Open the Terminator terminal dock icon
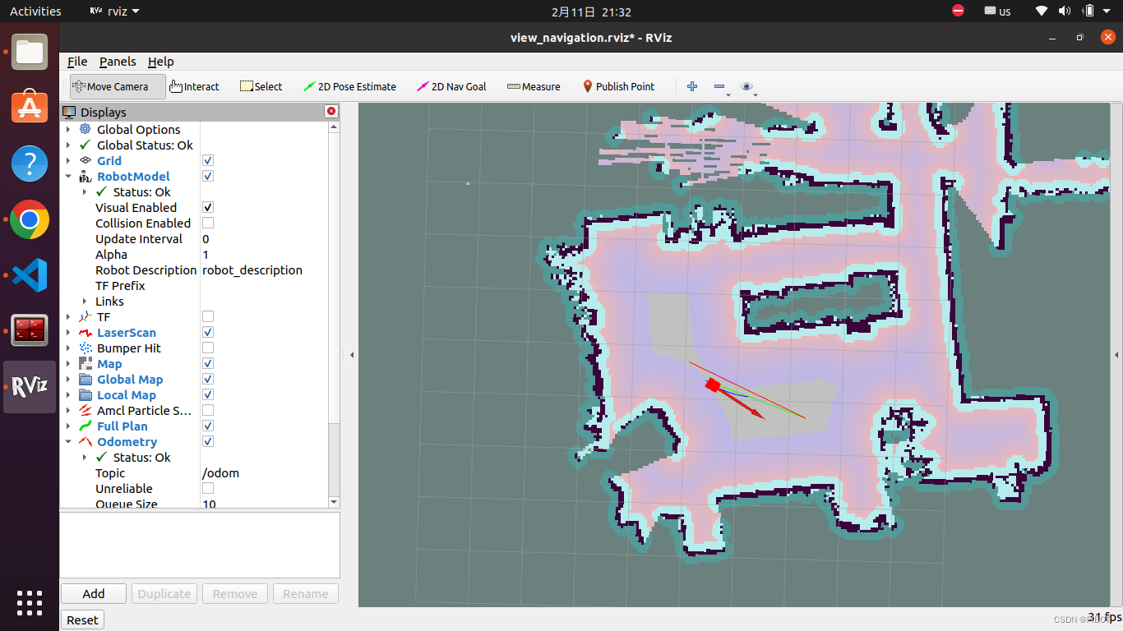Image resolution: width=1123 pixels, height=631 pixels. (x=30, y=331)
